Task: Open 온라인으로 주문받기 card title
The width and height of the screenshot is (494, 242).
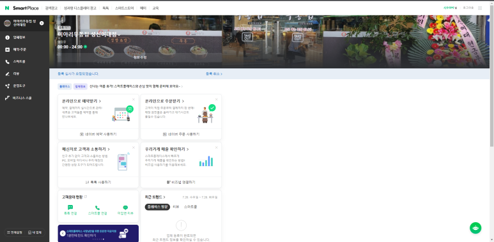Action: click(165, 101)
